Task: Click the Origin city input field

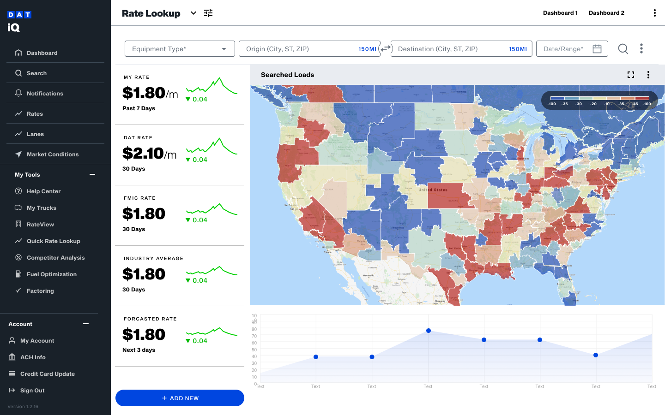Action: pos(300,49)
